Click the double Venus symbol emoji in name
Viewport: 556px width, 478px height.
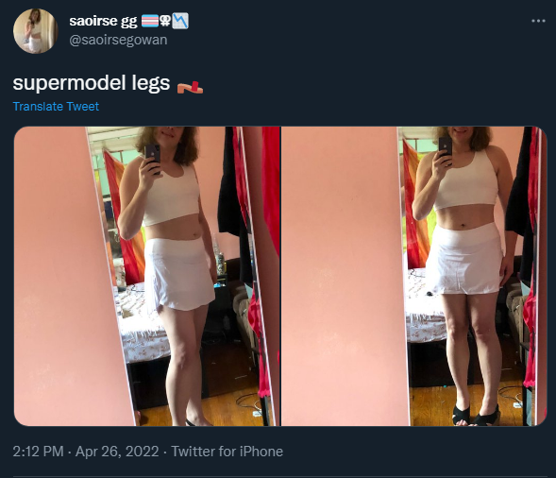tap(165, 21)
